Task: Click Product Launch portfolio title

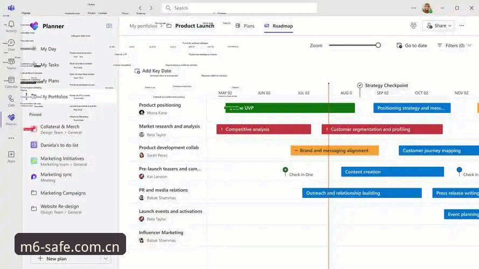Action: (x=195, y=26)
